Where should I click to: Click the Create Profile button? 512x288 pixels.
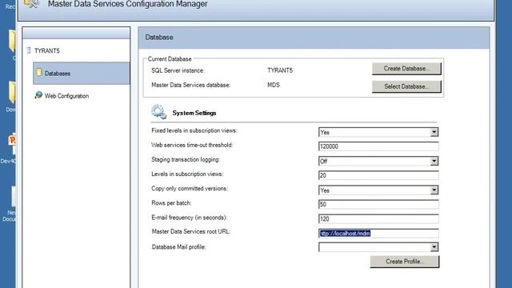405,262
